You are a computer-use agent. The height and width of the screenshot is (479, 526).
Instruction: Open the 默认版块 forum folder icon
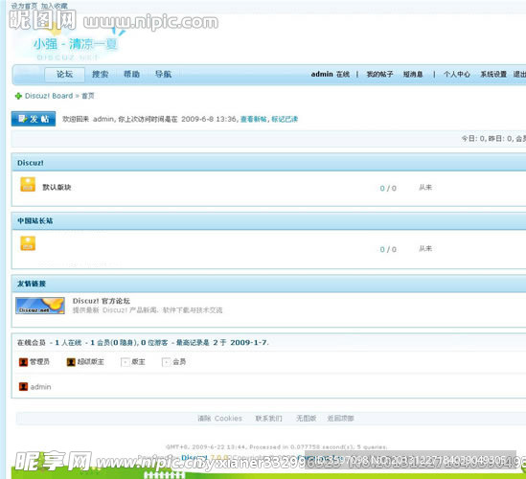coord(28,185)
